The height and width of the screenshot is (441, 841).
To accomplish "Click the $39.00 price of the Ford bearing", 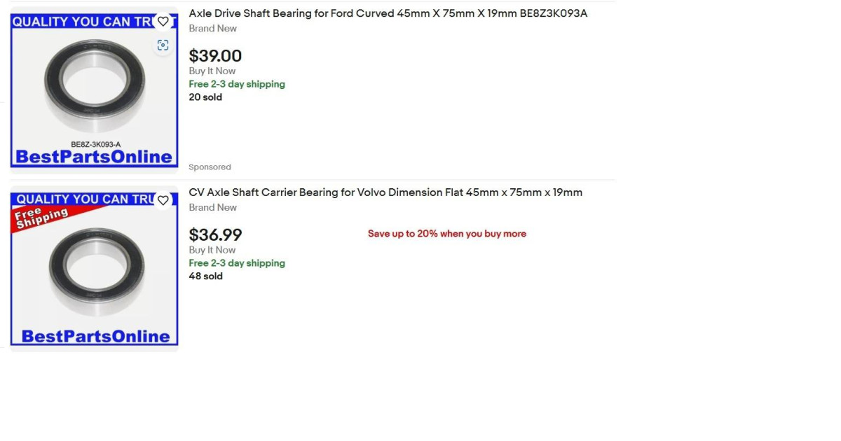I will pyautogui.click(x=214, y=56).
